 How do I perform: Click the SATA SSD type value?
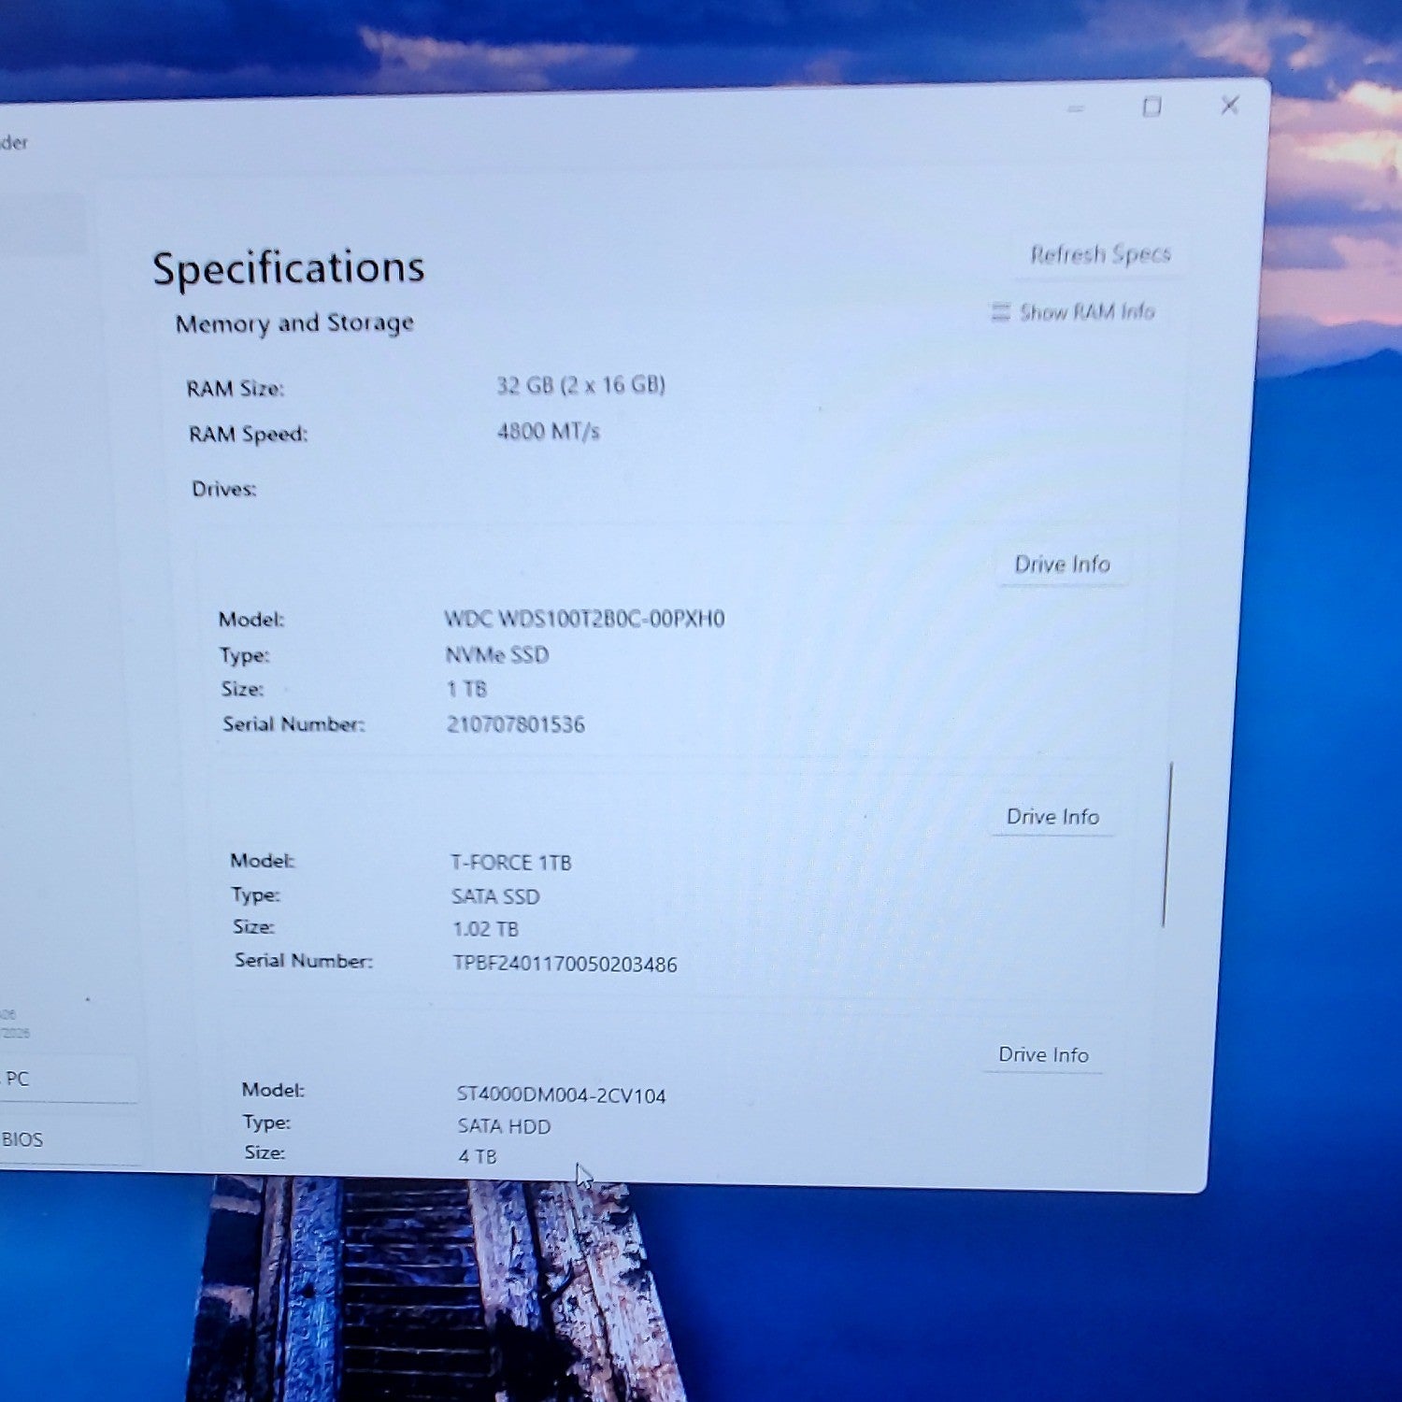tap(495, 896)
